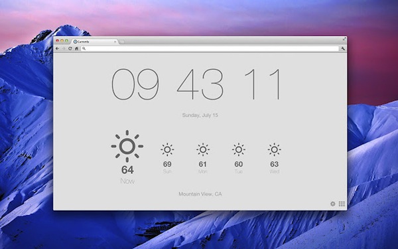Image resolution: width=398 pixels, height=249 pixels.
Task: Open a new tab with the tab button
Action: point(122,42)
